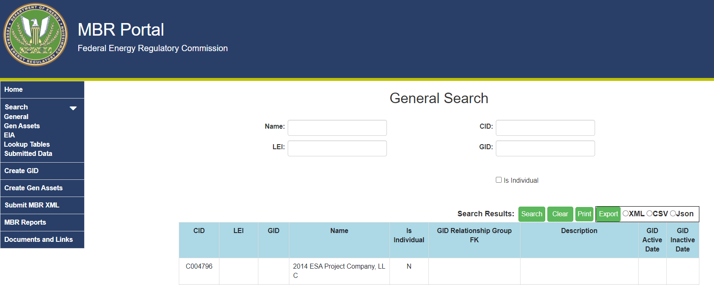Click the FERC seal logo

36,35
